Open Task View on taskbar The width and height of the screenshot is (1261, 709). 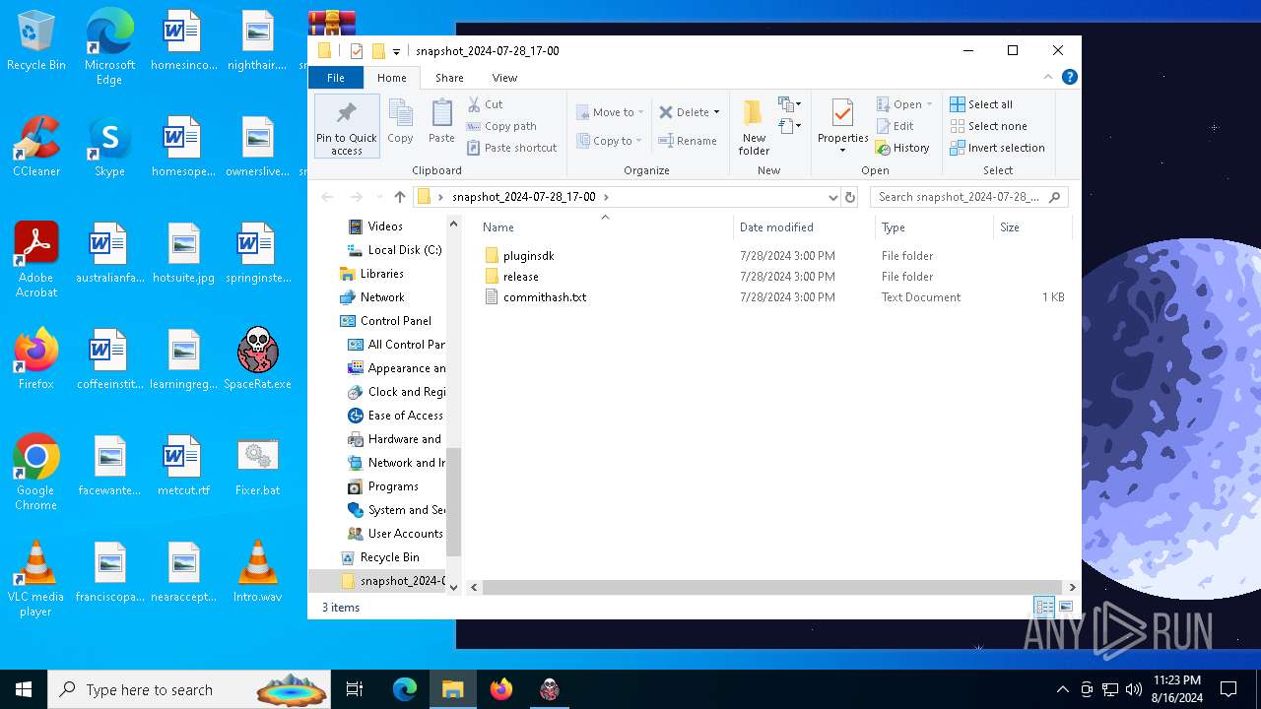click(355, 689)
